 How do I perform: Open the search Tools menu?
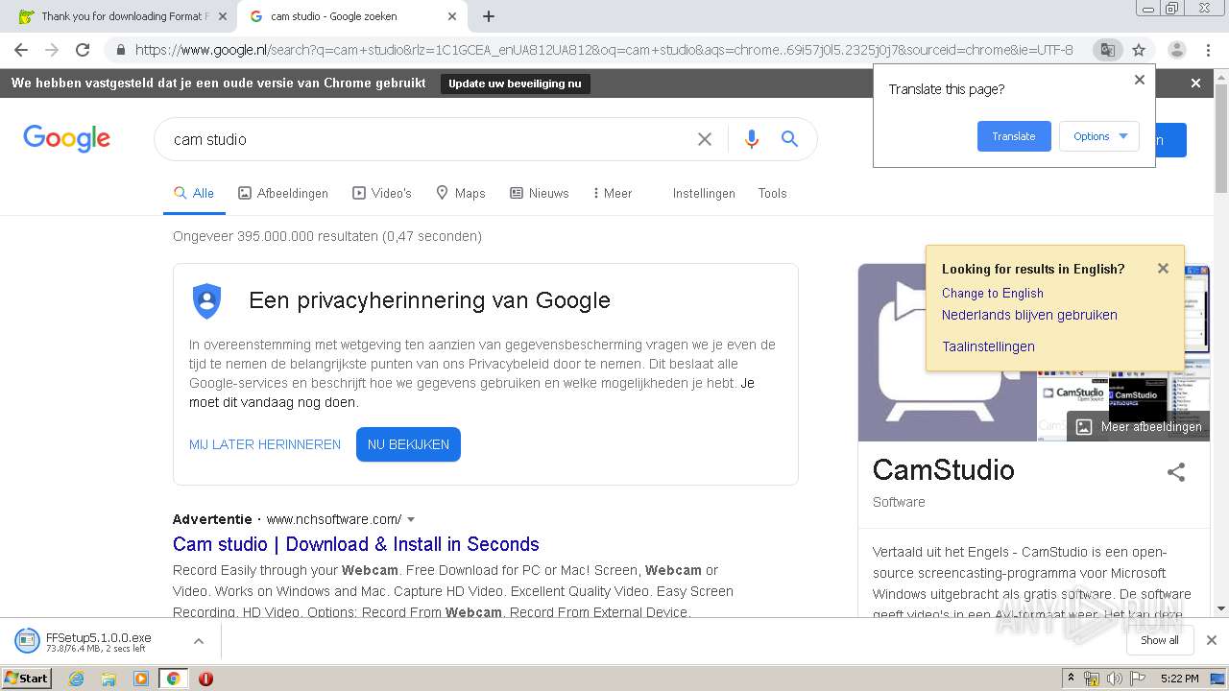[772, 193]
